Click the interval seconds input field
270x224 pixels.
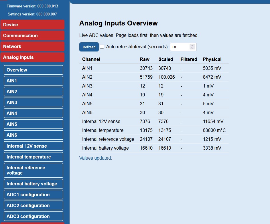pos(179,47)
